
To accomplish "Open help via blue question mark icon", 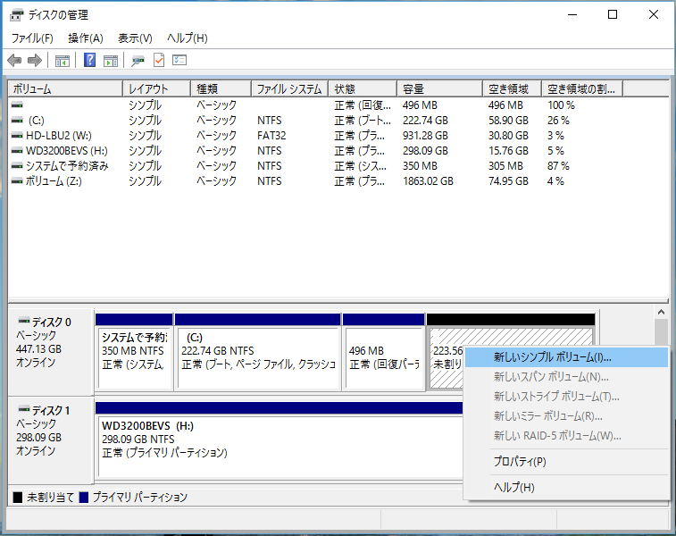I will (x=89, y=60).
